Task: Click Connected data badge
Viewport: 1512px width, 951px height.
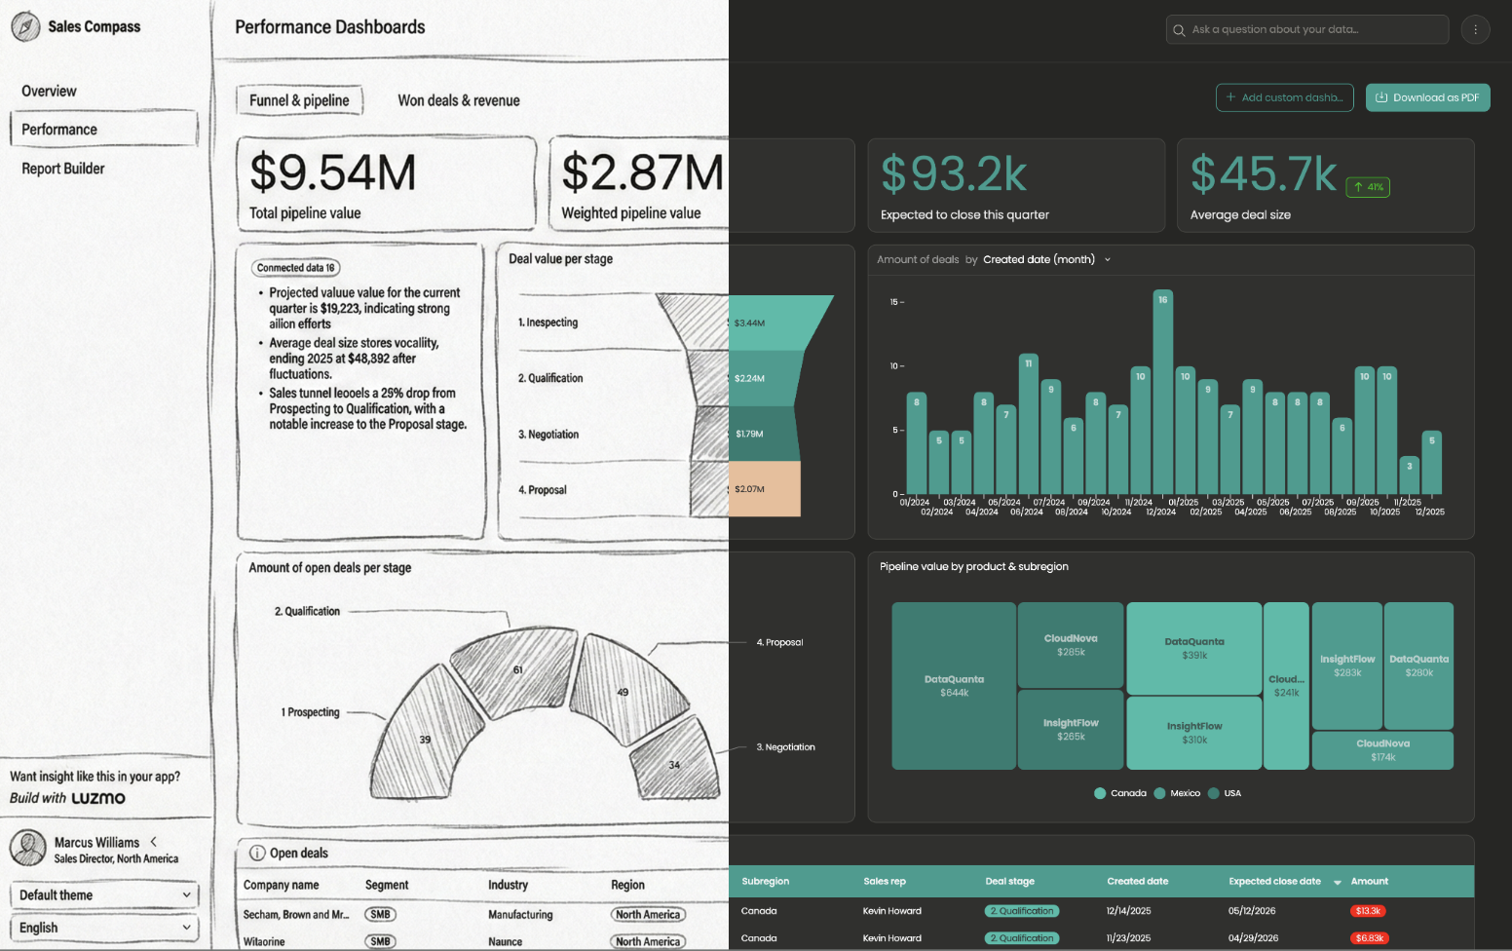Action: pyautogui.click(x=296, y=268)
